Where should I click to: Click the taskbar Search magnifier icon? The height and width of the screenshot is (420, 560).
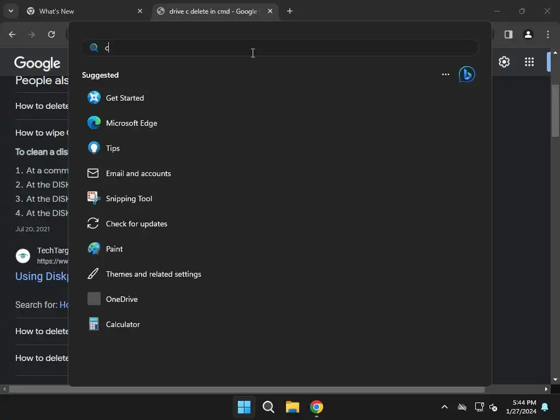click(268, 407)
